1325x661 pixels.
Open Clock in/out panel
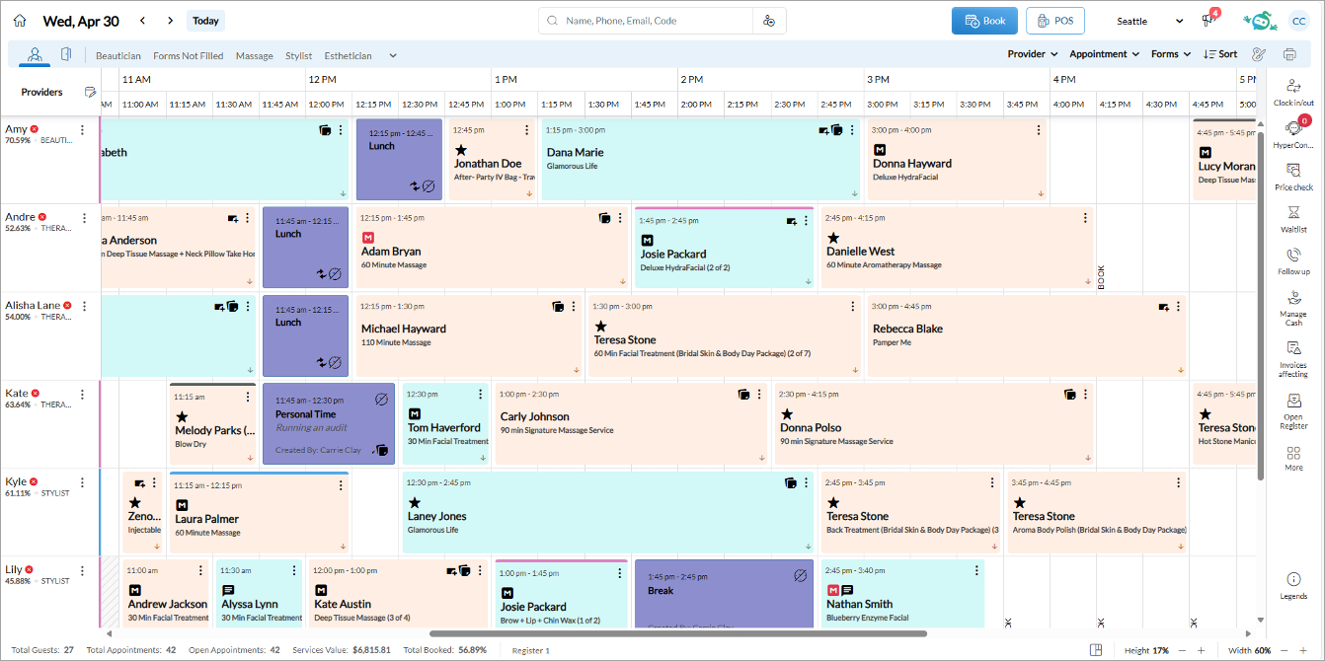tap(1293, 93)
